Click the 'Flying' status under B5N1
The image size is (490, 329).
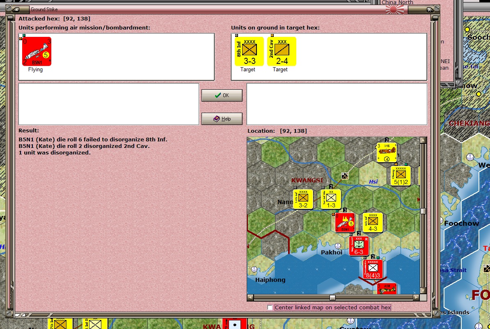point(35,70)
